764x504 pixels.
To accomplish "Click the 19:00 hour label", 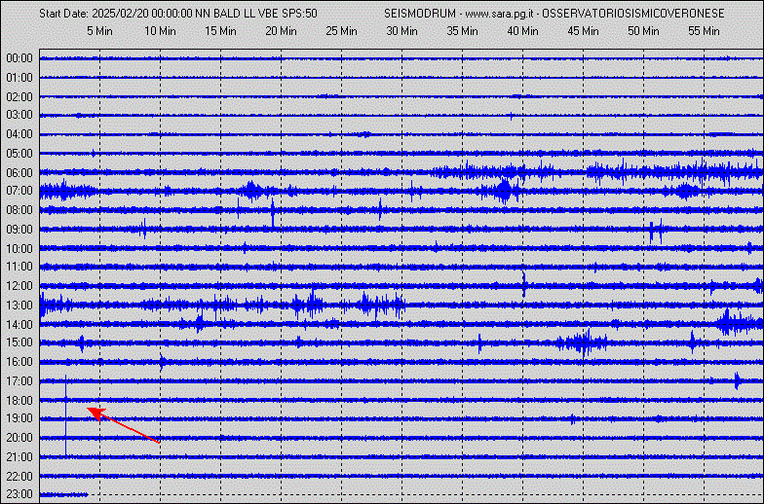I will point(19,418).
